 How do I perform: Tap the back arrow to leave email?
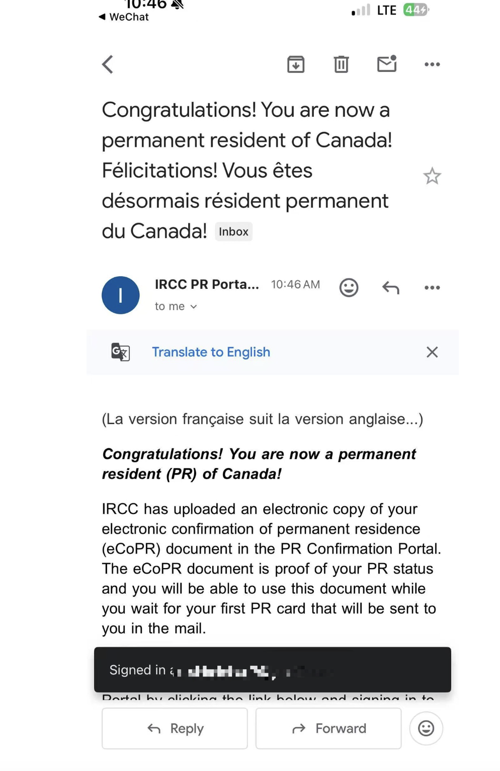pos(108,64)
